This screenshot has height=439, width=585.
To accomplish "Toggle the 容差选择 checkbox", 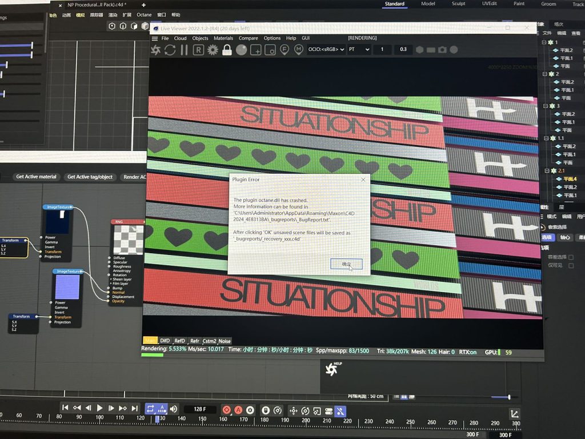I will point(571,257).
